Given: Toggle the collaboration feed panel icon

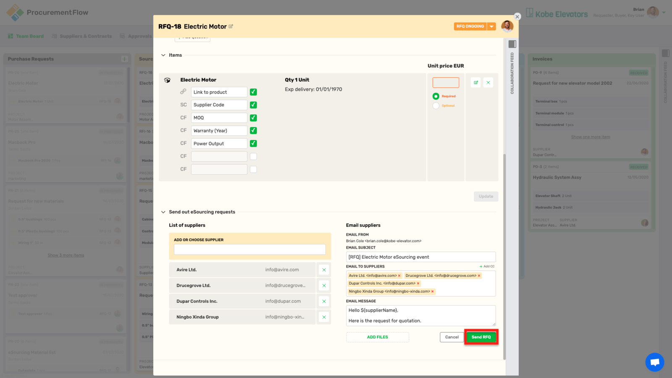Looking at the screenshot, I should 512,44.
